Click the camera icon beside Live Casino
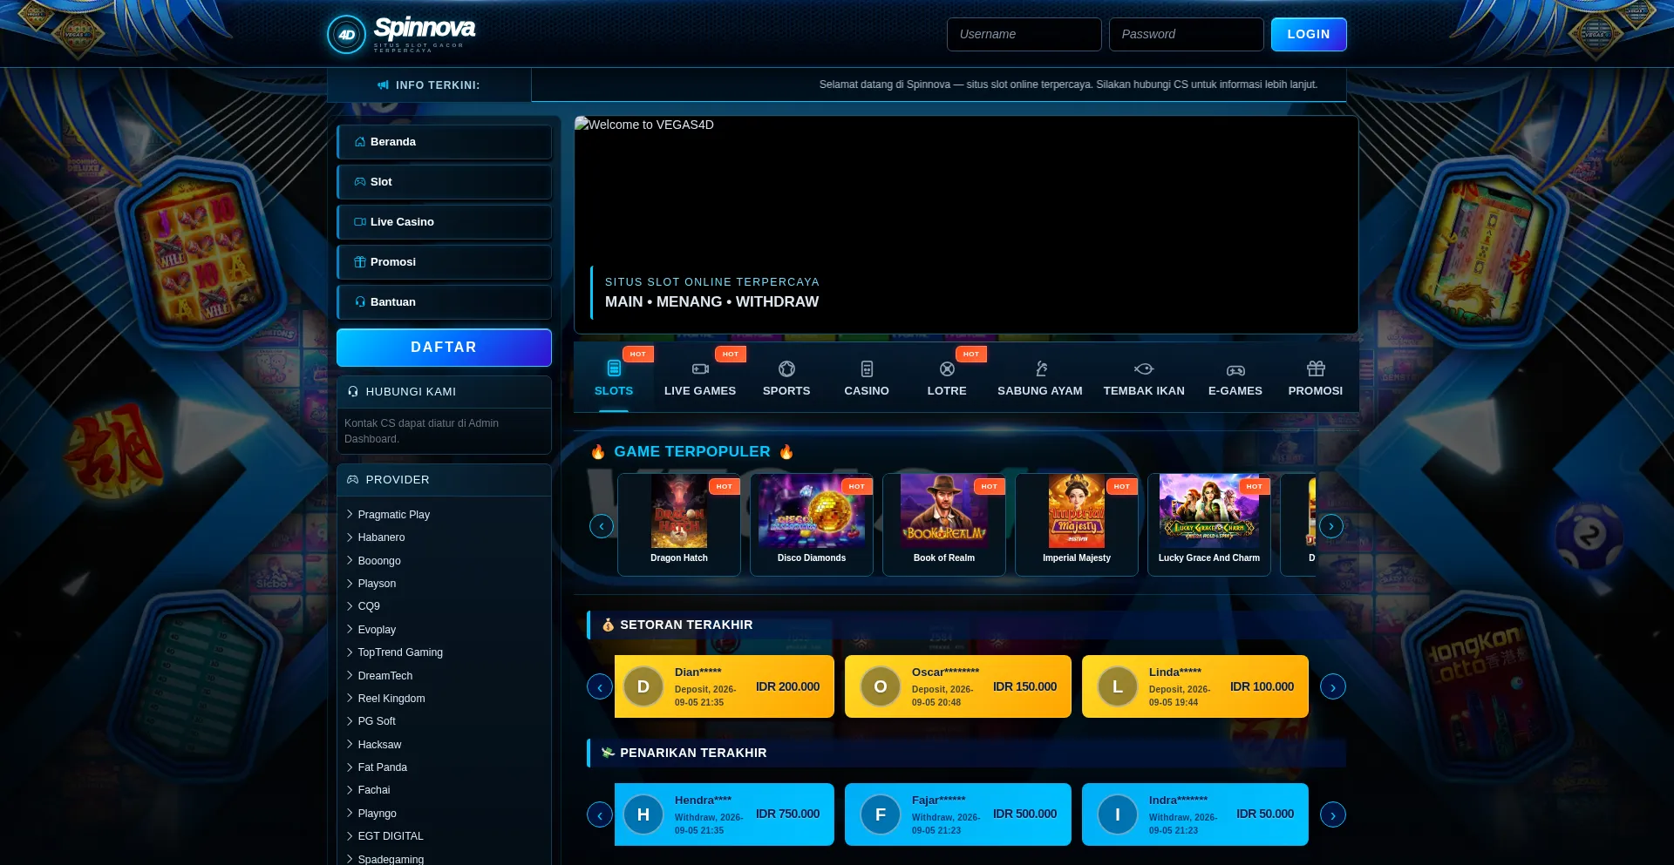This screenshot has width=1674, height=865. click(360, 222)
